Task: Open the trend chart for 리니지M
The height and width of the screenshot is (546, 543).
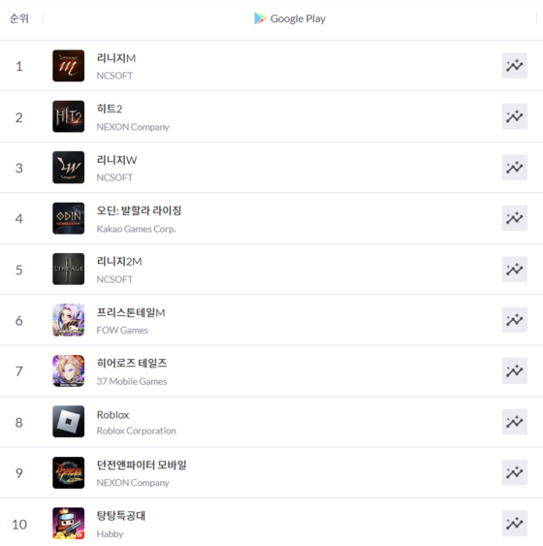Action: 514,66
